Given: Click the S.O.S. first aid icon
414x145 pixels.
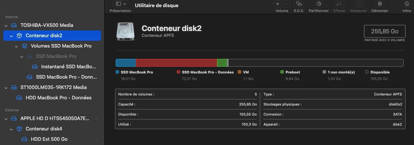Looking at the screenshot, I should pos(299,4).
